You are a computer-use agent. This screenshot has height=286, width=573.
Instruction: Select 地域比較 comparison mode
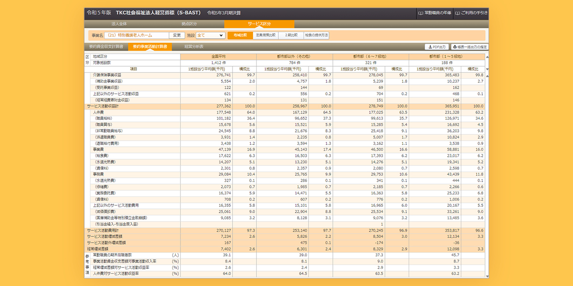tap(240, 35)
